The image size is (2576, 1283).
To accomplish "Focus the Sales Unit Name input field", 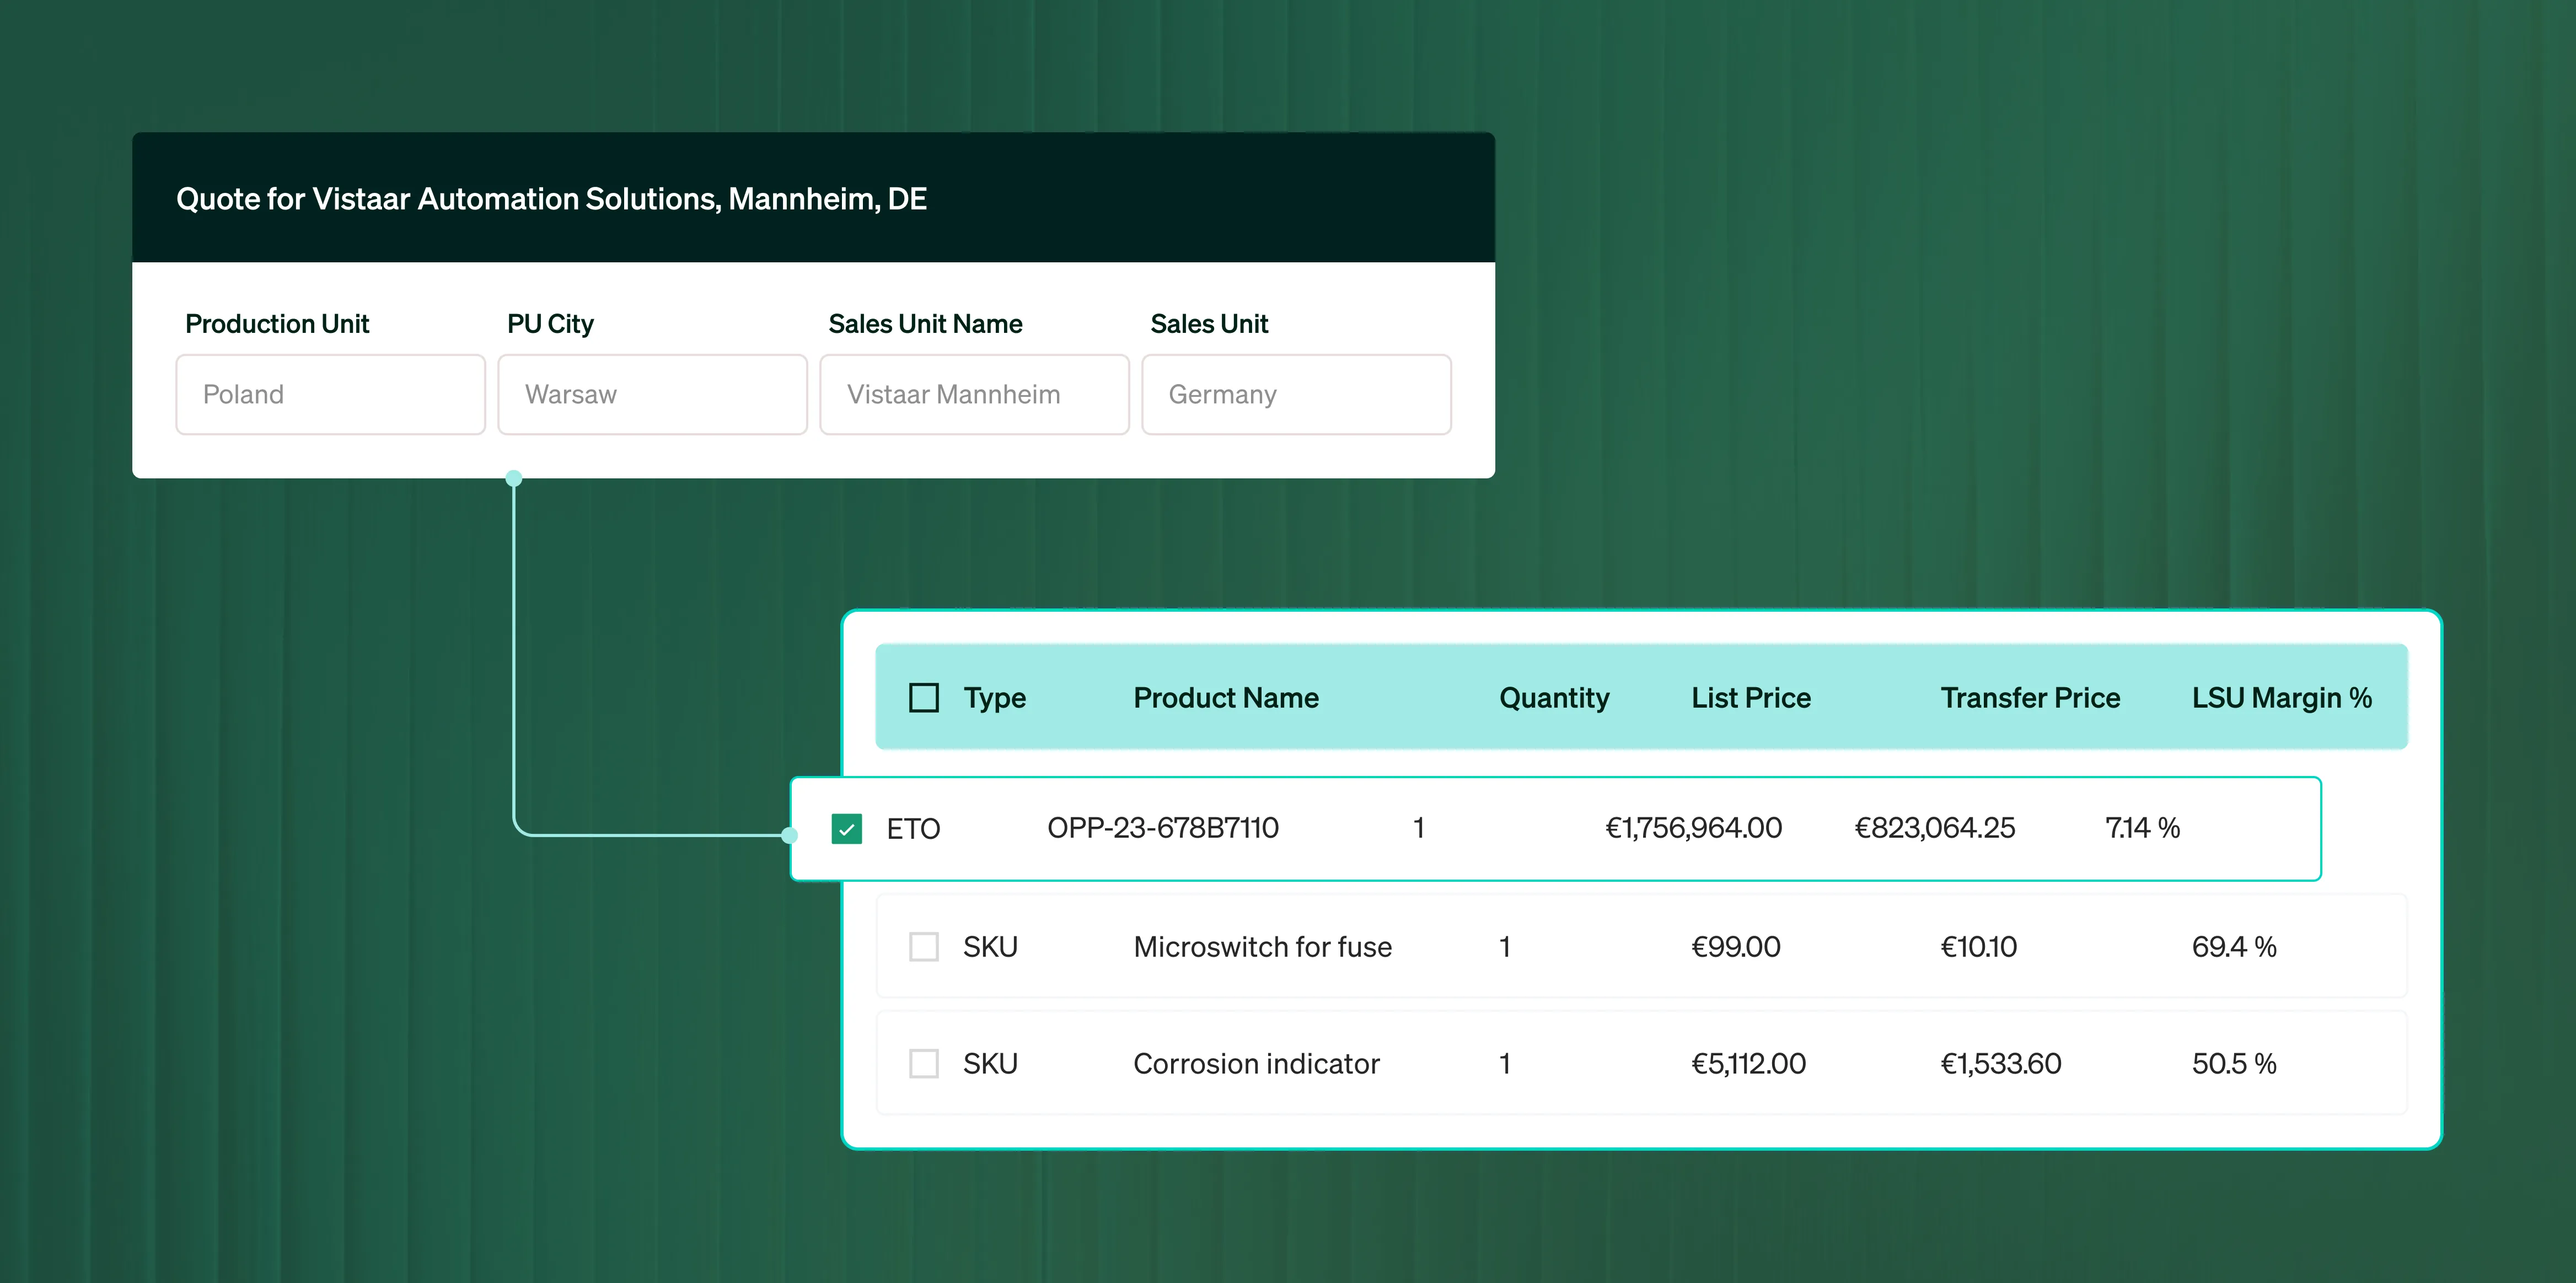I will (x=974, y=395).
